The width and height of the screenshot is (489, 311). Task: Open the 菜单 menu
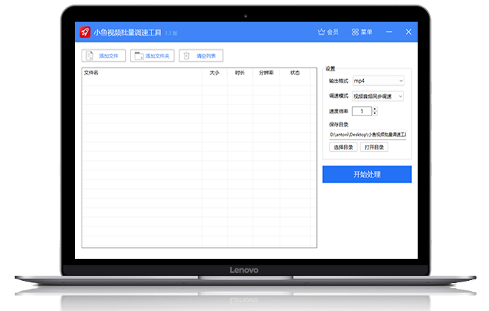[362, 32]
